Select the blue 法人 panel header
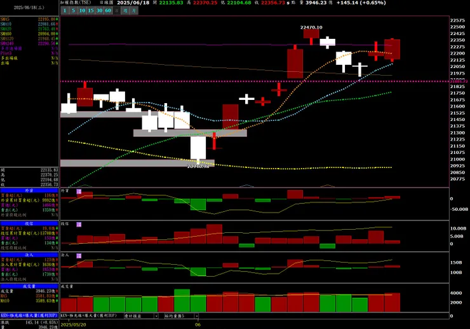 [29, 255]
